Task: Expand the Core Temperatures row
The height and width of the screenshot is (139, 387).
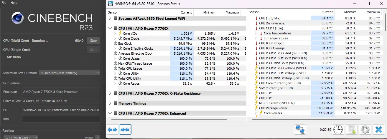Action: pyautogui.click(x=256, y=33)
